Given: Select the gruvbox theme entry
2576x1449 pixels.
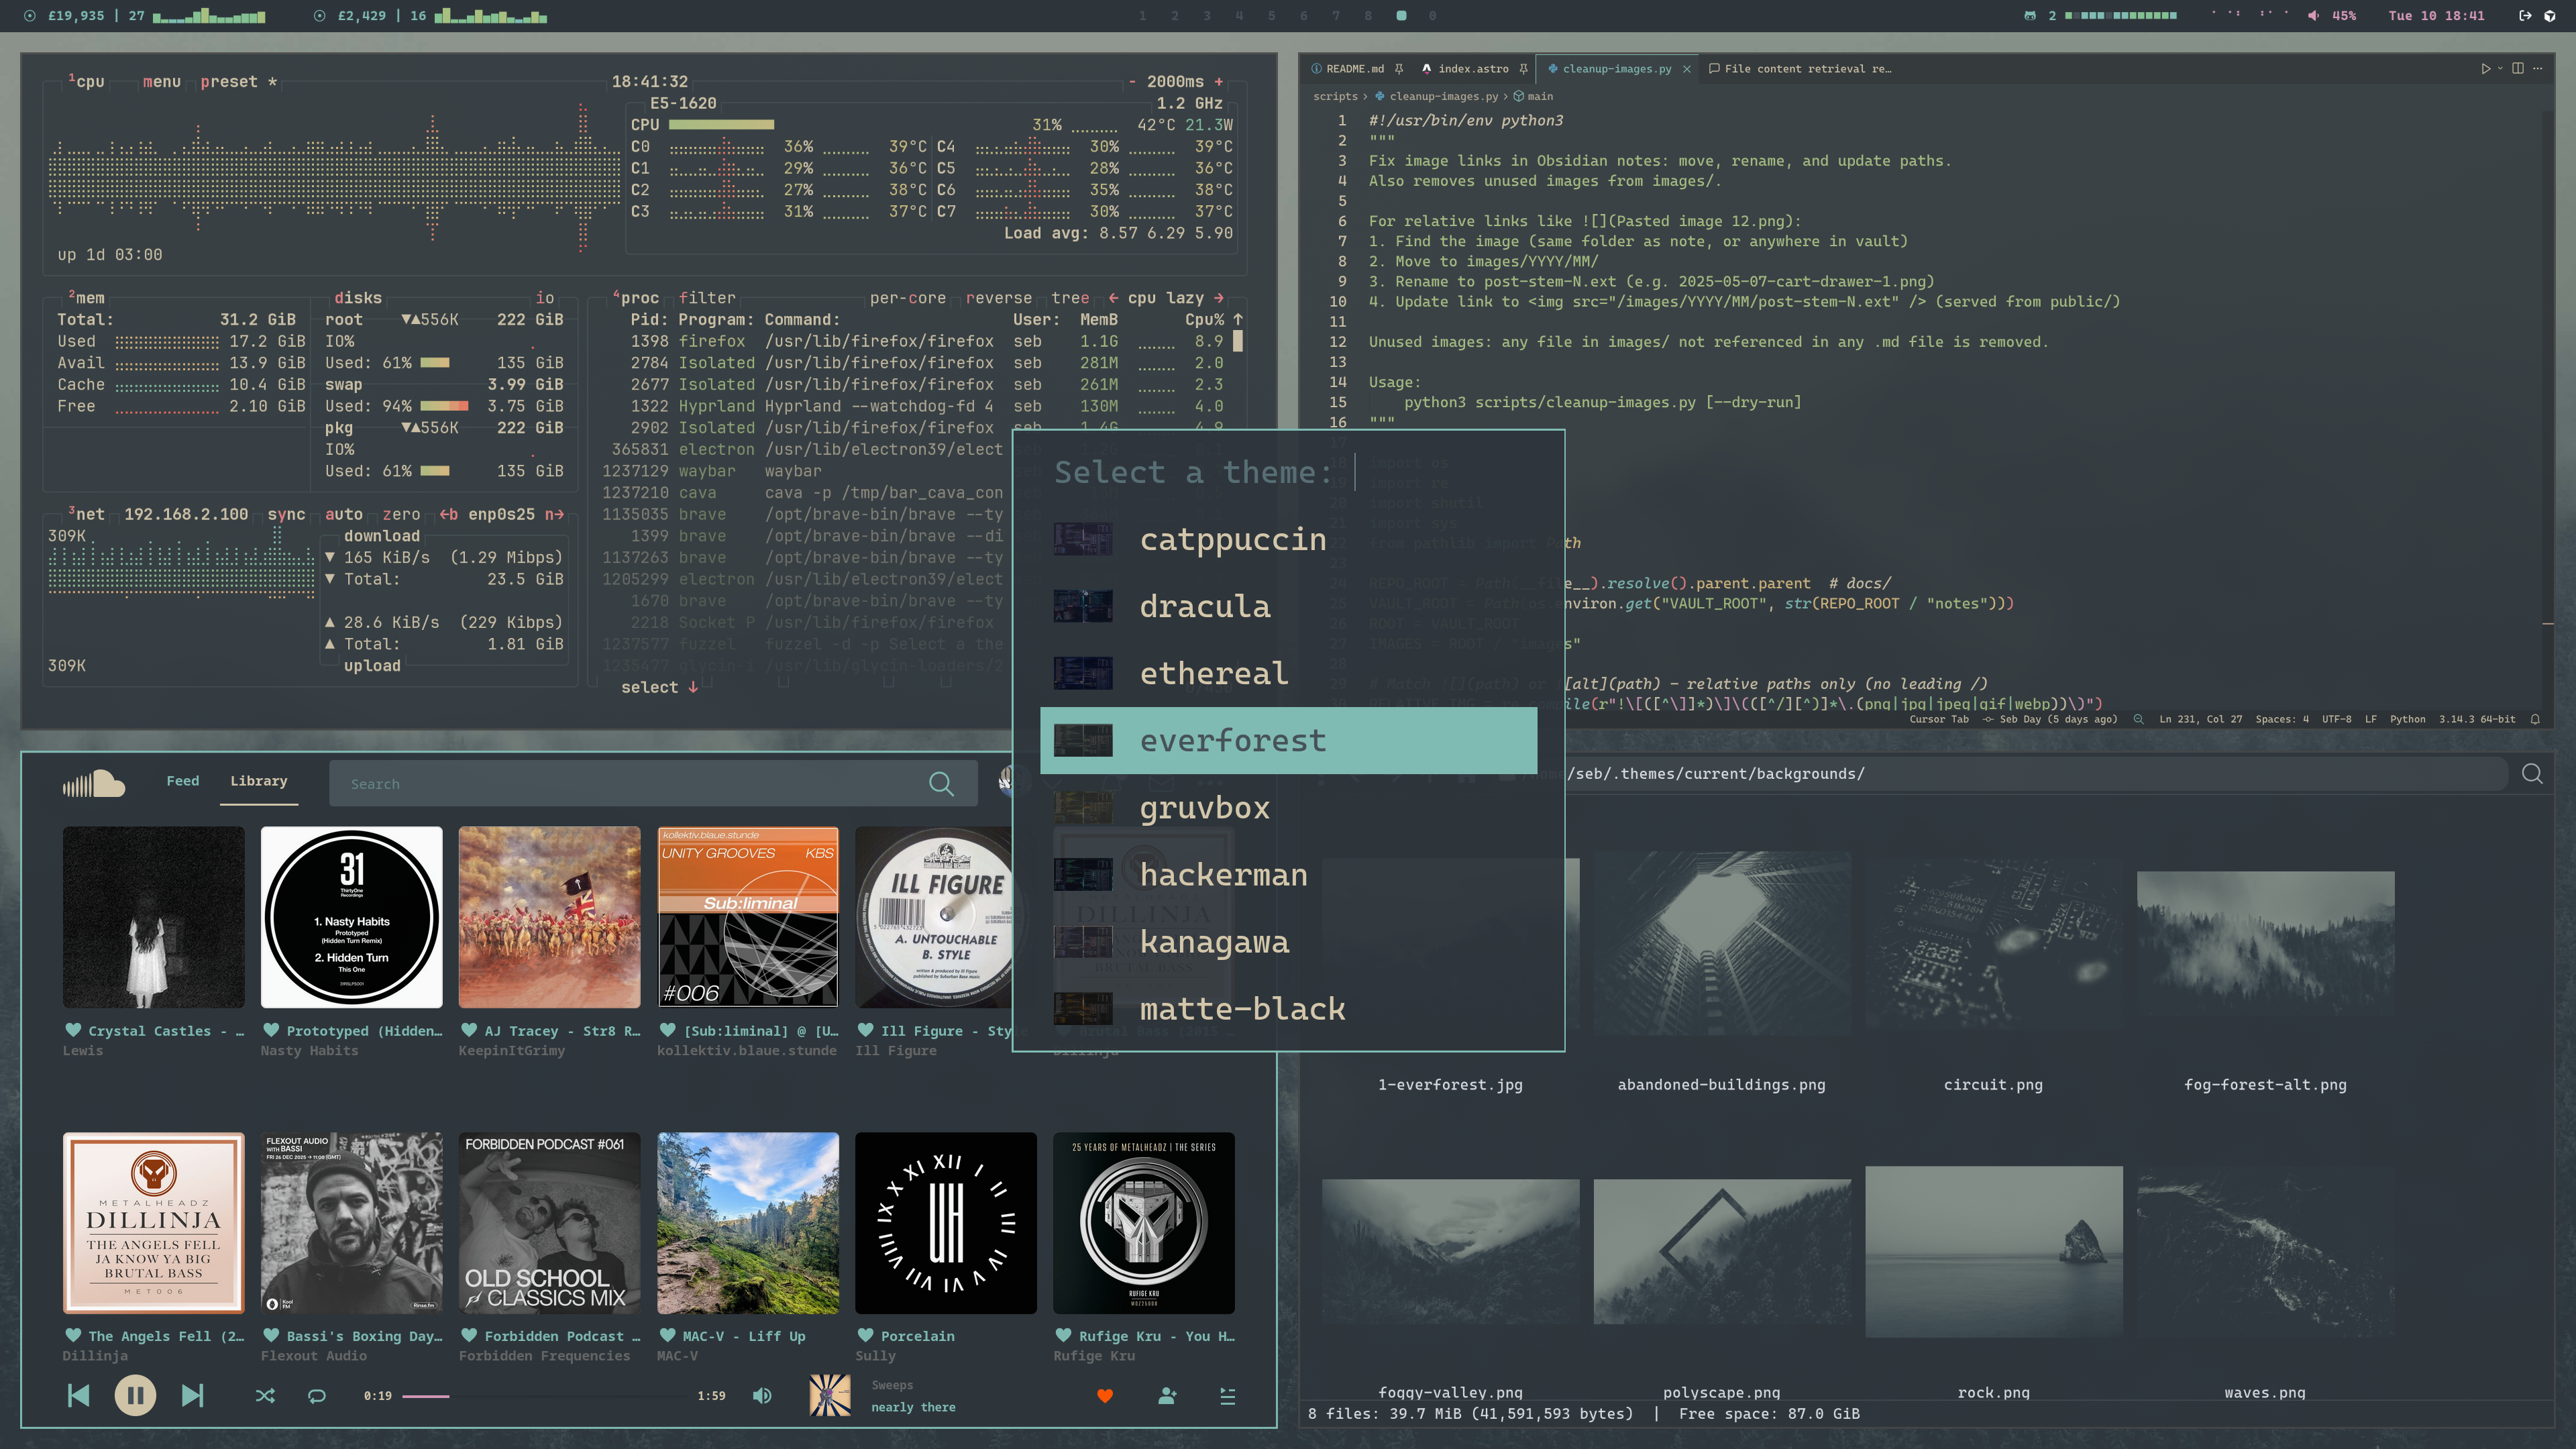Looking at the screenshot, I should (x=1204, y=808).
